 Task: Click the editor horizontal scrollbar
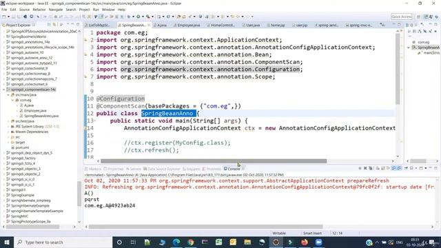pyautogui.click(x=214, y=161)
